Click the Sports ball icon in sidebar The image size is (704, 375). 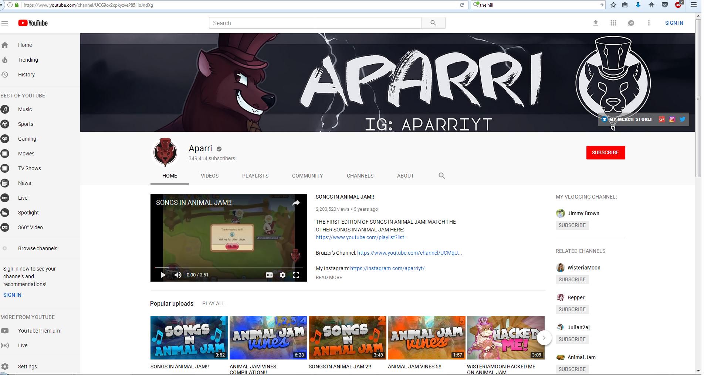coord(5,124)
